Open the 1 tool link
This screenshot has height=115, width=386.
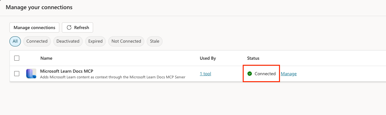[x=205, y=74]
